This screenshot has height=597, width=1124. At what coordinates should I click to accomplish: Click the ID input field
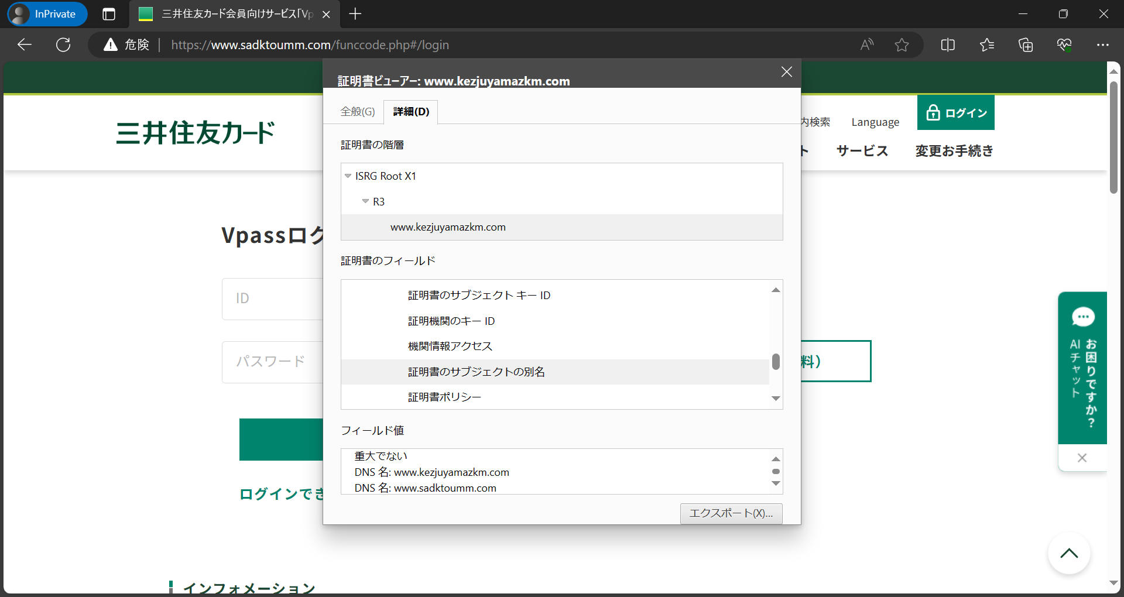273,298
